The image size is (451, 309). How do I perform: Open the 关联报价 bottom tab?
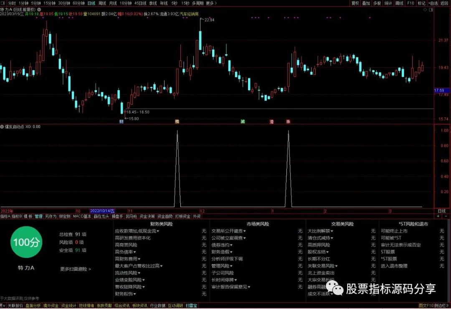[x=15, y=306]
